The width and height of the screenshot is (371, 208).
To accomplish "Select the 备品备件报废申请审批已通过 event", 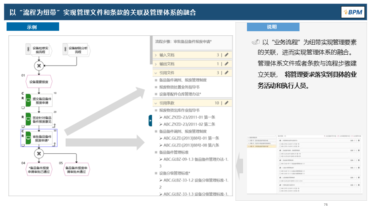I will 39,169.
